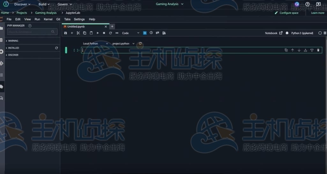Image resolution: width=327 pixels, height=174 pixels.
Task: Open the database stack sidebar icon
Action: point(2,40)
